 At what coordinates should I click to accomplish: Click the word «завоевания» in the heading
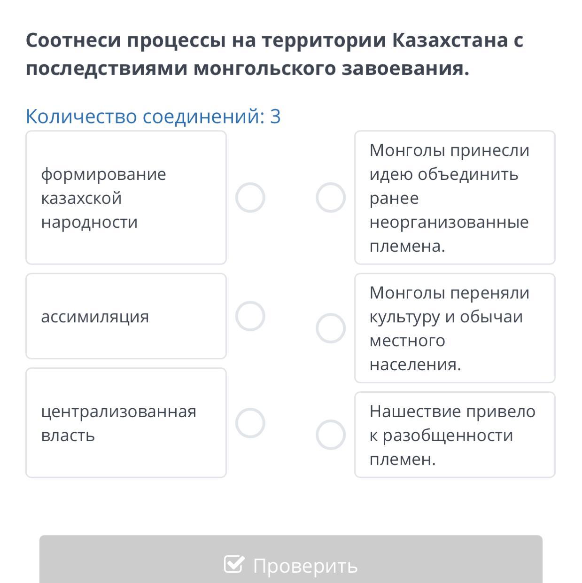tap(404, 69)
